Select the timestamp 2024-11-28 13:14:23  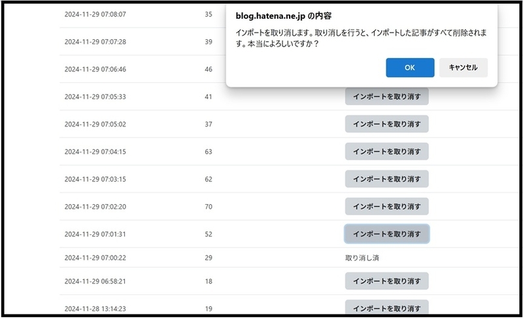click(95, 309)
